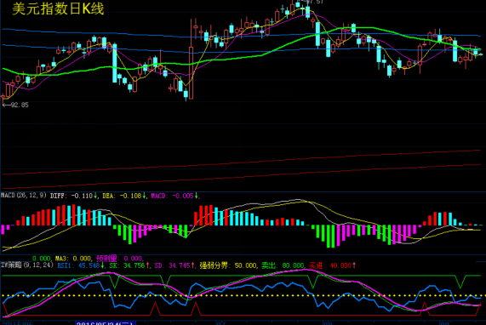Click the 07 month marker on time axis
Screen dimensions: 486x325
click(x=220, y=323)
